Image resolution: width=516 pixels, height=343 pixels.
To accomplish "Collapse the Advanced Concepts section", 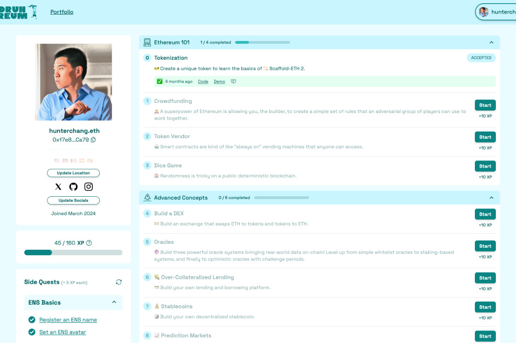I will click(x=491, y=198).
